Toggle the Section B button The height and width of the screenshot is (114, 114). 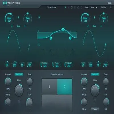(x=95, y=74)
